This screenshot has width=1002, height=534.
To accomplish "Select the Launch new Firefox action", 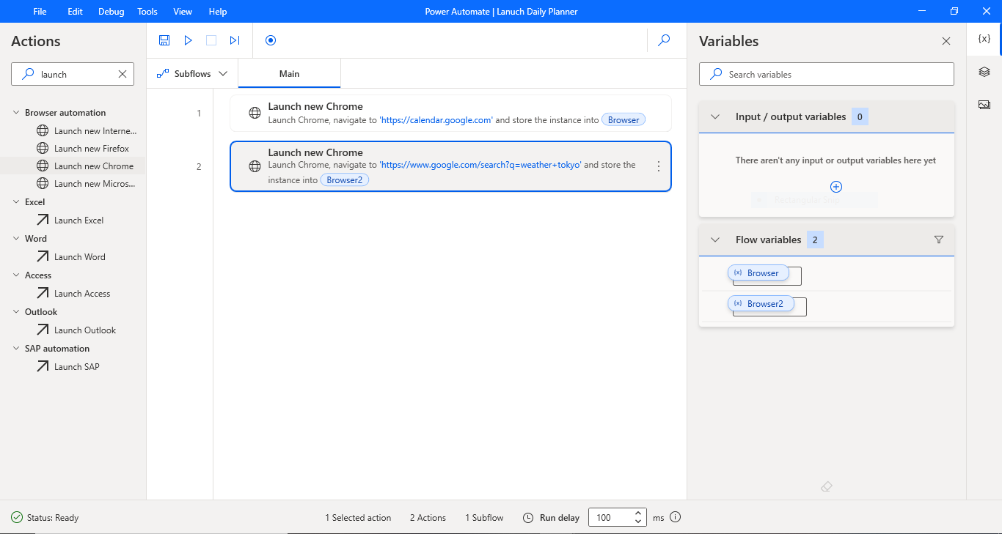I will tap(82, 148).
